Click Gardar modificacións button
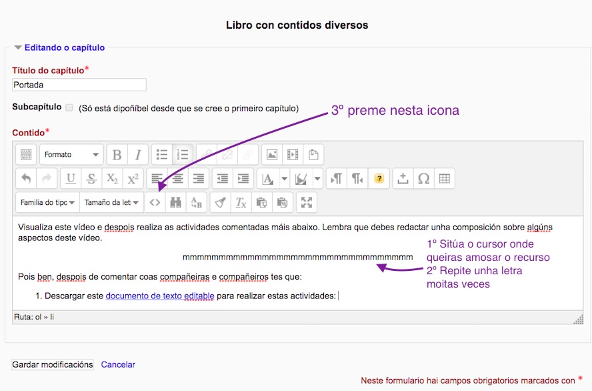Viewport: 592px width, 391px height. 53,364
